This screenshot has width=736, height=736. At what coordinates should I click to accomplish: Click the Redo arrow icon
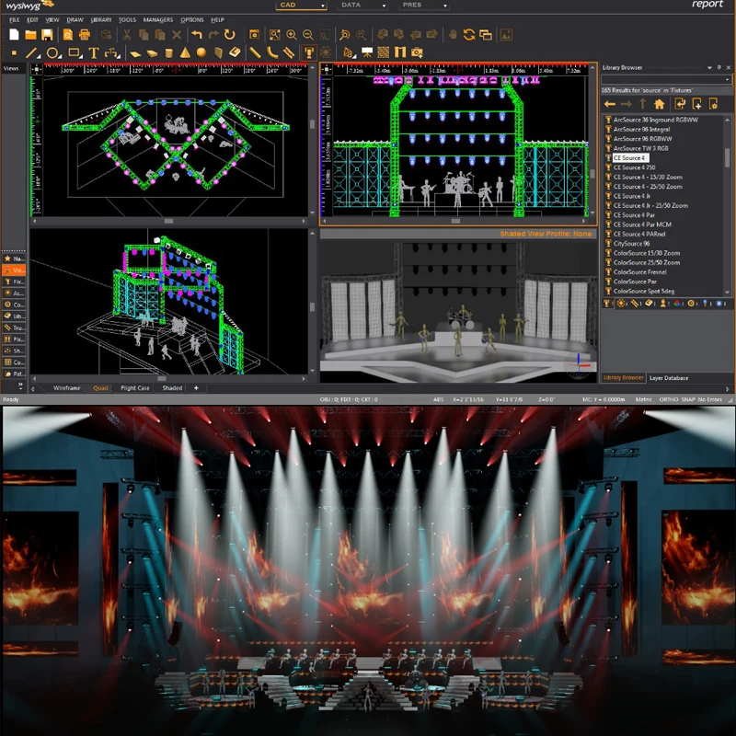click(213, 35)
